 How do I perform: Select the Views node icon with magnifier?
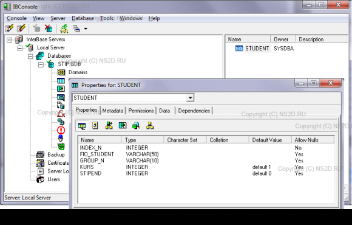(61, 97)
